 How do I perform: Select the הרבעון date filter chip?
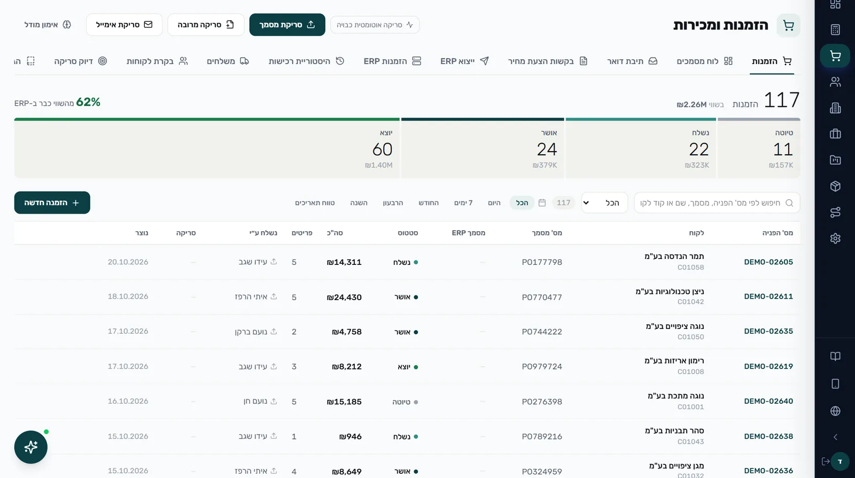[x=393, y=203]
